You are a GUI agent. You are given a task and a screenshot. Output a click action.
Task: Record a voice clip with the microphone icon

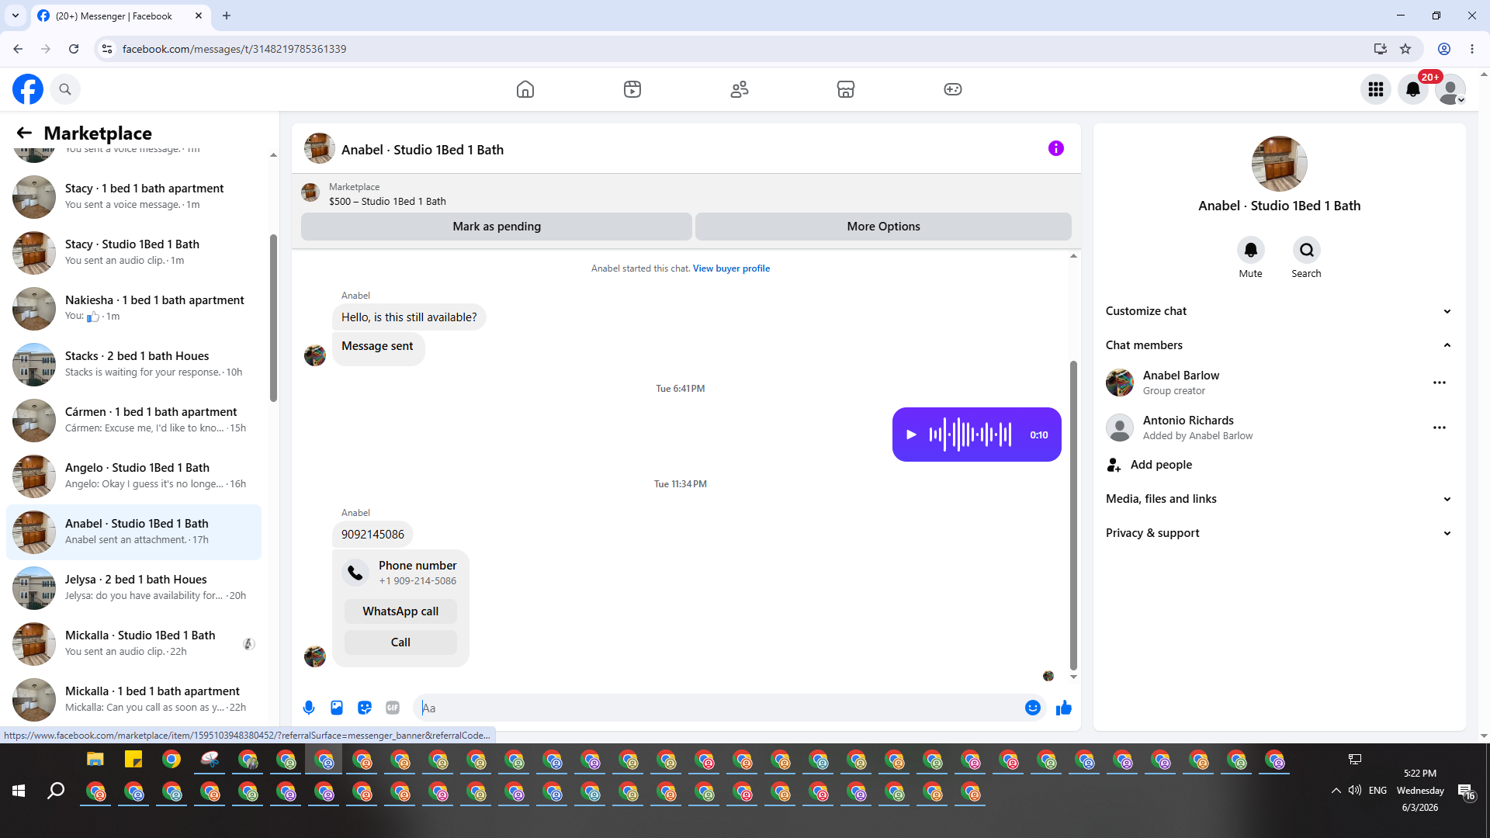(309, 708)
